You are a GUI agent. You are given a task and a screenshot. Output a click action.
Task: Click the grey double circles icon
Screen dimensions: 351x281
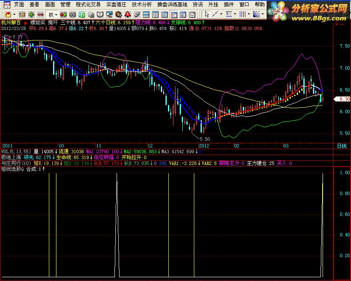tap(73, 15)
